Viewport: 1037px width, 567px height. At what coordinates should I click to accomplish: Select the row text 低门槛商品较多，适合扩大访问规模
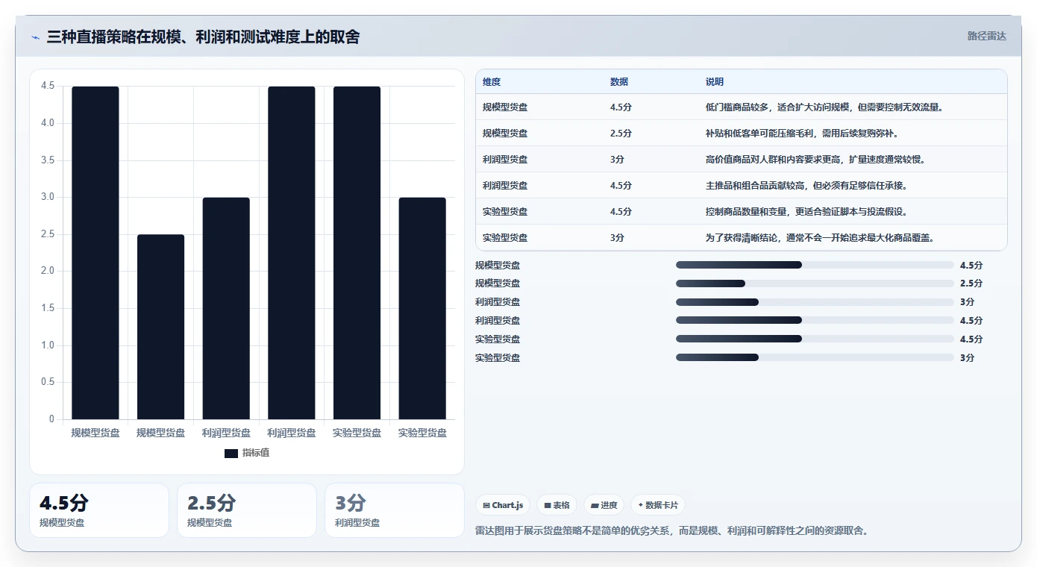[x=777, y=107]
